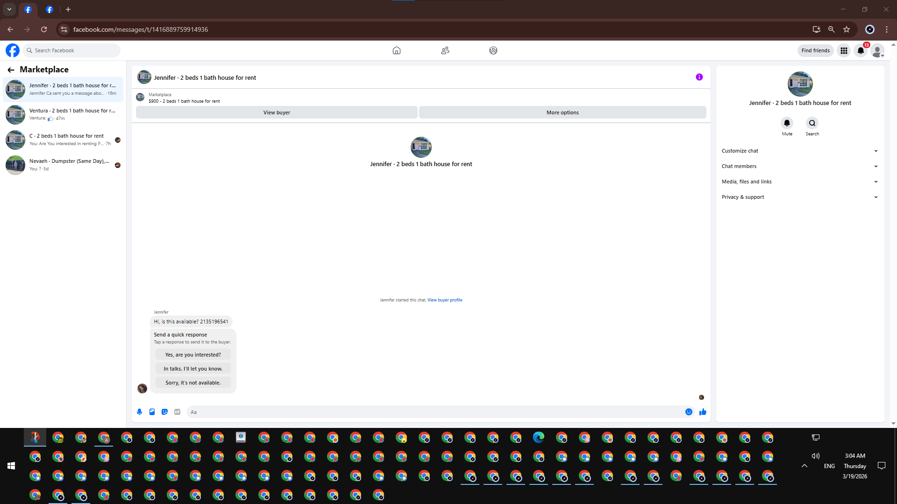The height and width of the screenshot is (504, 897).
Task: Open the Friends tab in top navigation
Action: click(x=445, y=50)
